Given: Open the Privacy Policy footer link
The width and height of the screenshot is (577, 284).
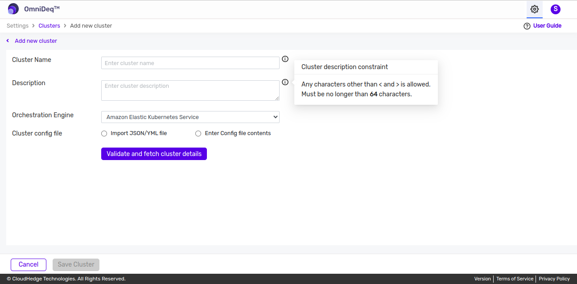Looking at the screenshot, I should click(554, 279).
